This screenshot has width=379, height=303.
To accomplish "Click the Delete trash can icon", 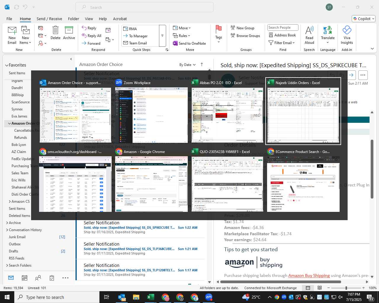I will coord(55,30).
